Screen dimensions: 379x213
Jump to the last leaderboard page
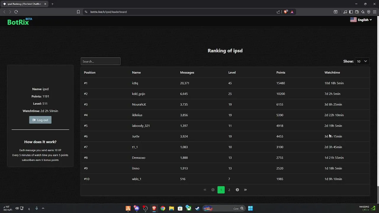(x=245, y=190)
